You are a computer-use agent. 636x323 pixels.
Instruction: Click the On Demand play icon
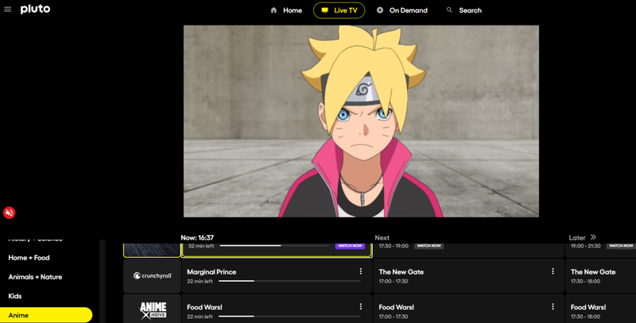380,10
